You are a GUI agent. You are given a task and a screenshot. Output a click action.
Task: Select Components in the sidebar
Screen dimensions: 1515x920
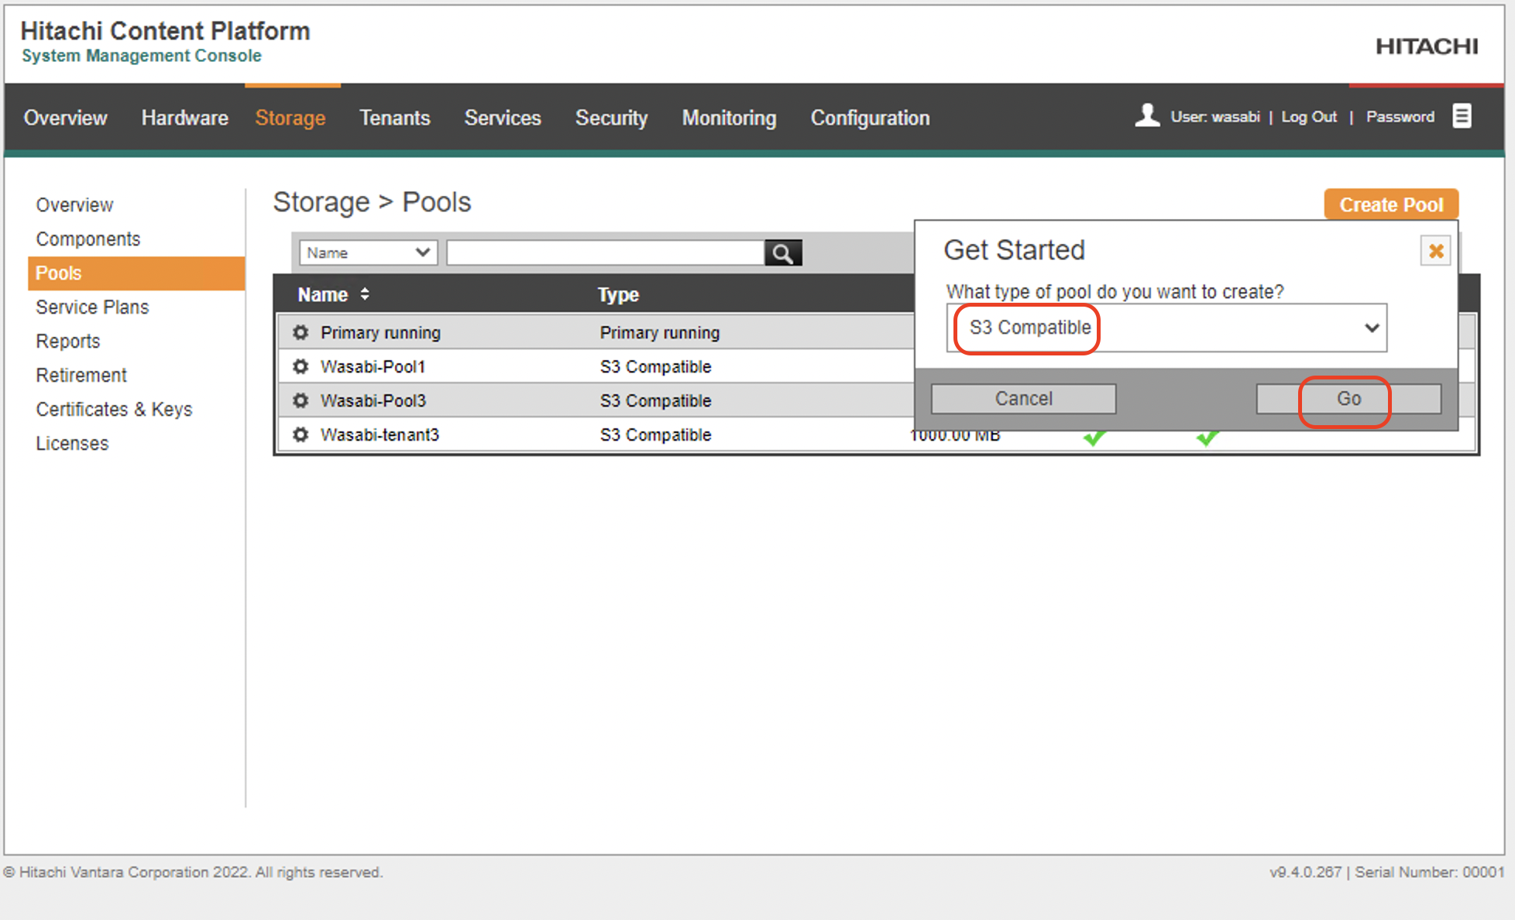(88, 239)
